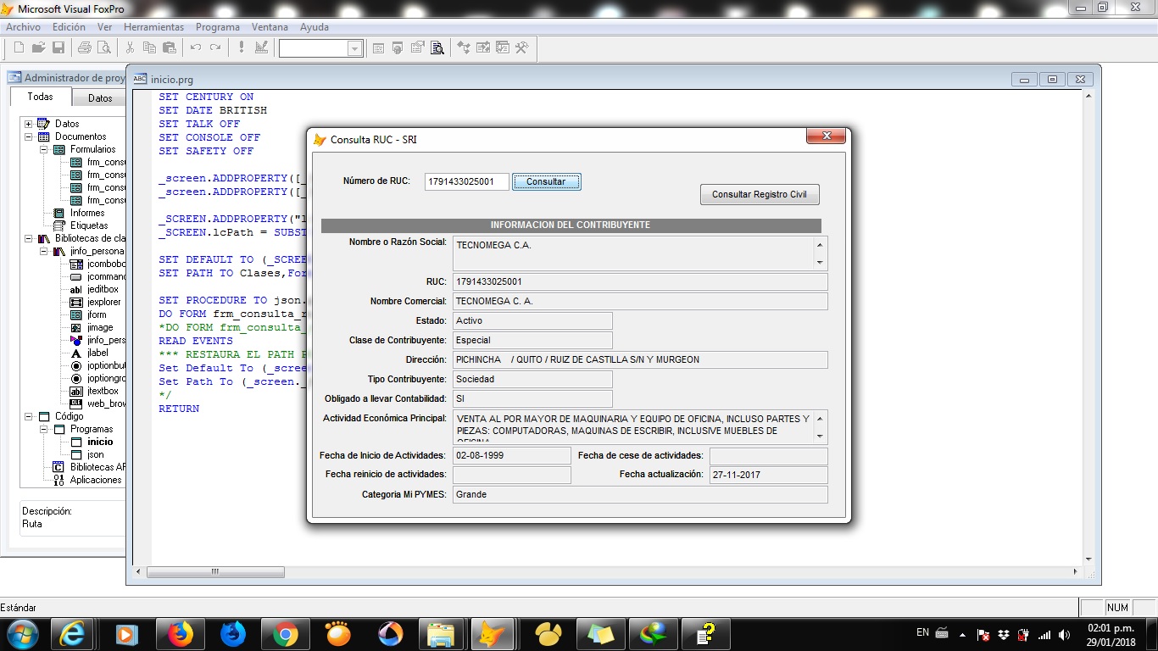Open the Edición menu
Image resolution: width=1158 pixels, height=651 pixels.
point(70,27)
